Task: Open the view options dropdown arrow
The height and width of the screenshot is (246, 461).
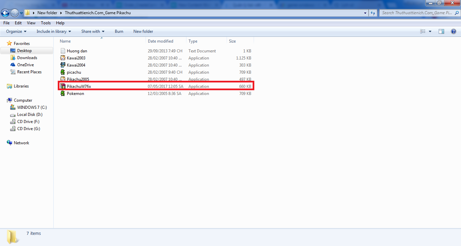Action: pos(430,31)
